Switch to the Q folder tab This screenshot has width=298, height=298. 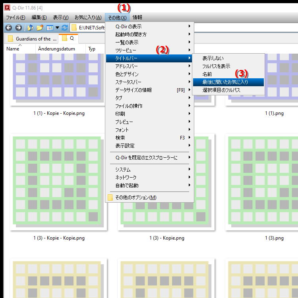tap(68, 38)
